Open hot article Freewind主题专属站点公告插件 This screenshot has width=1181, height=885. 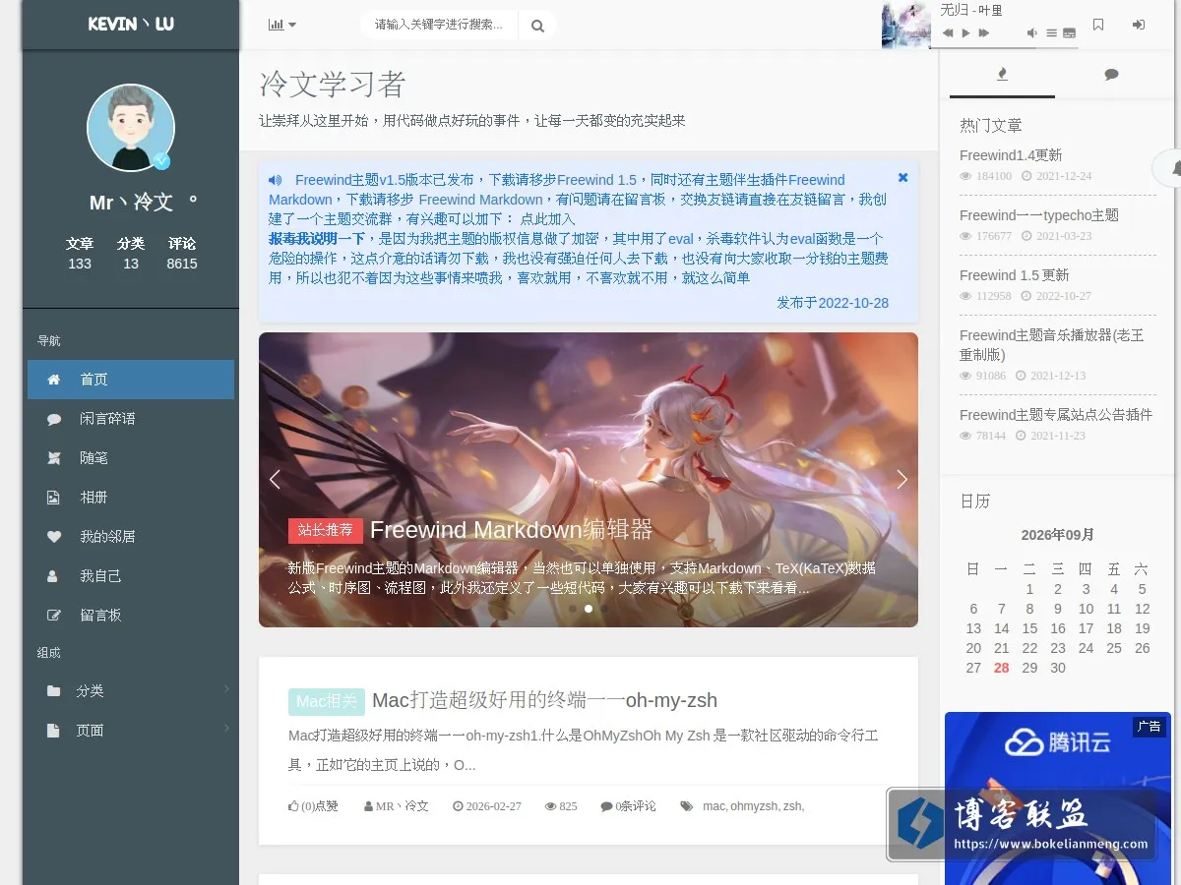coord(1056,415)
